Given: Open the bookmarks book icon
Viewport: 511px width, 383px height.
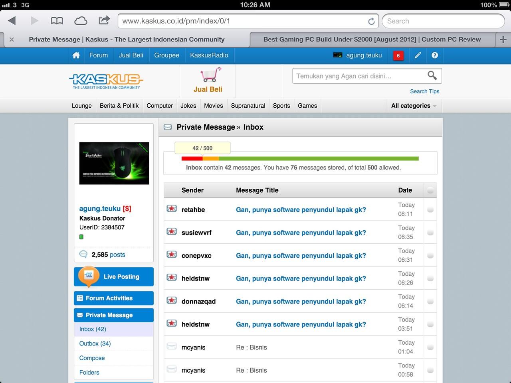Looking at the screenshot, I should (57, 21).
